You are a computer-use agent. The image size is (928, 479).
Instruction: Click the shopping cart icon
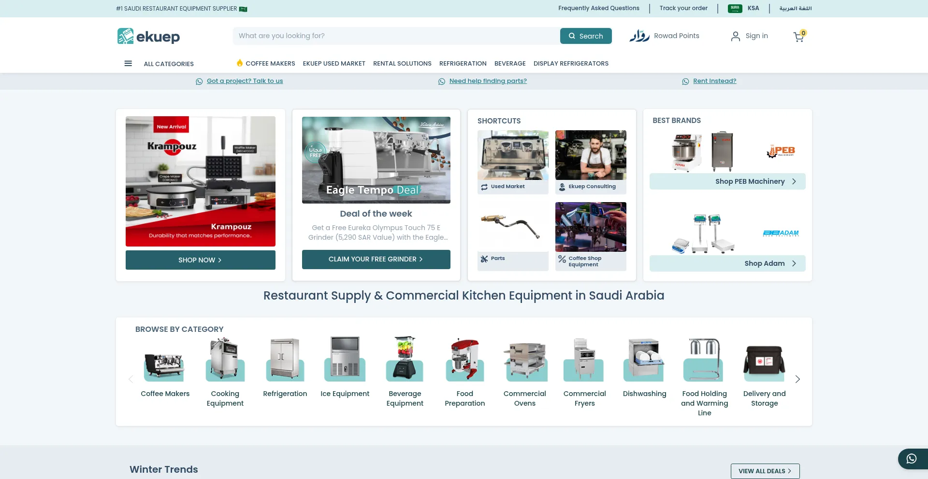(x=798, y=37)
